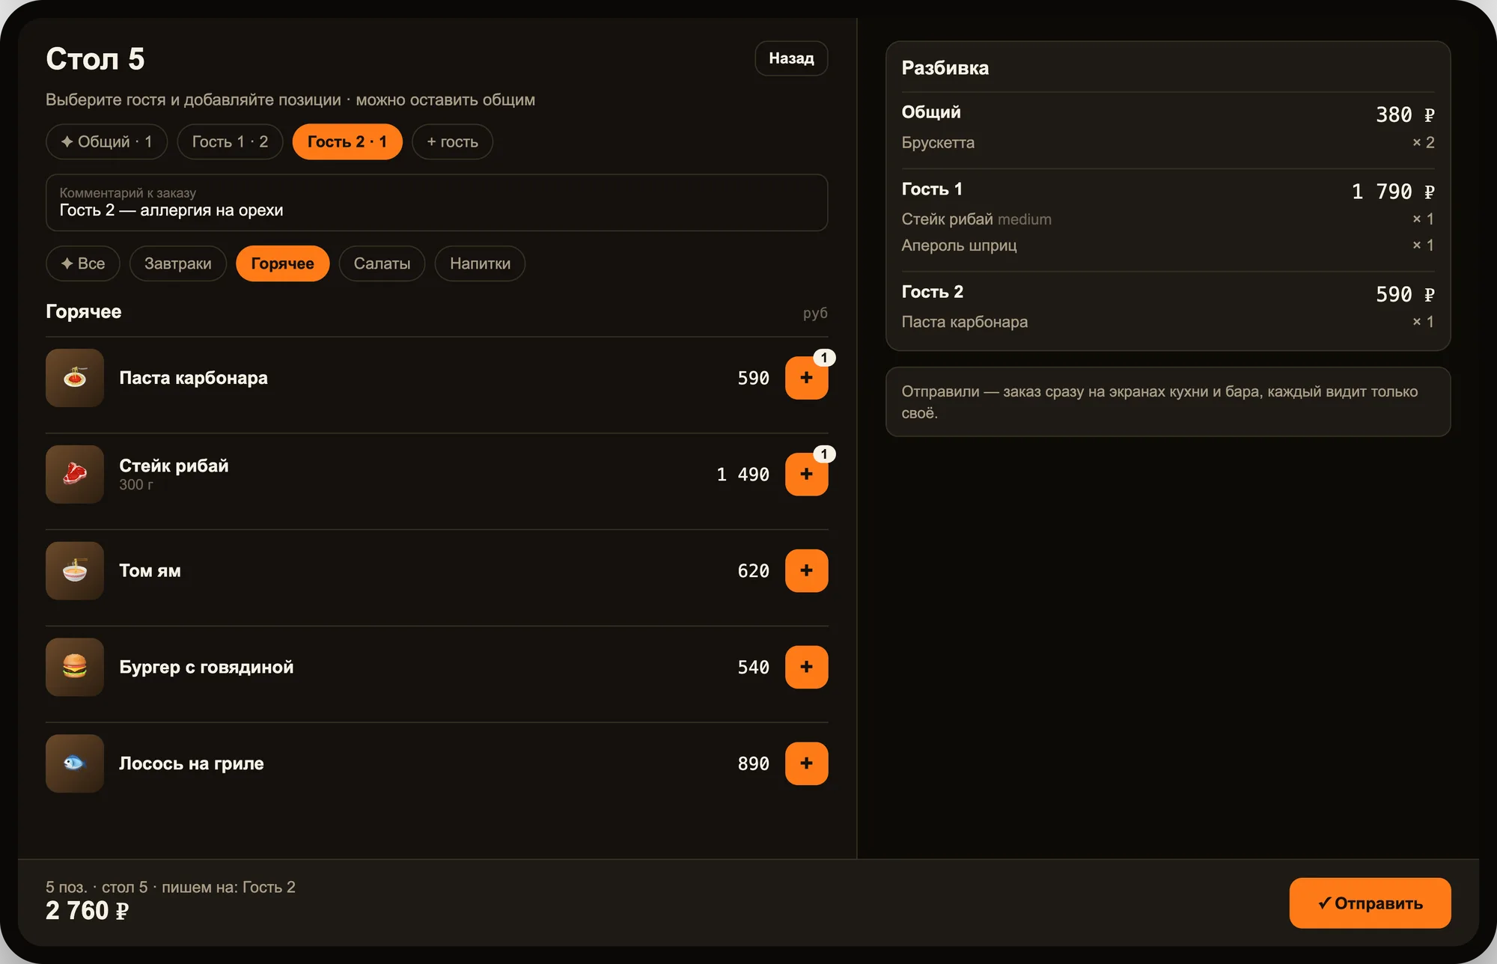Add Том ям with plus button
This screenshot has width=1497, height=964.
[806, 570]
